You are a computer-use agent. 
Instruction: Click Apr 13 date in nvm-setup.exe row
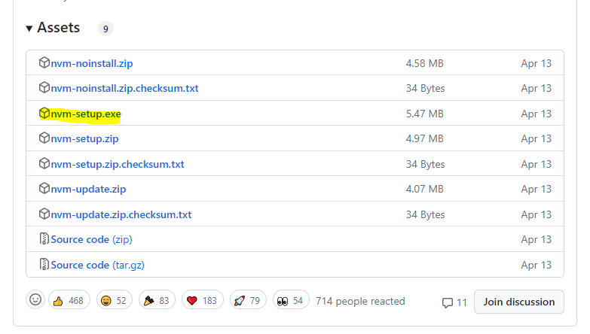tap(537, 114)
